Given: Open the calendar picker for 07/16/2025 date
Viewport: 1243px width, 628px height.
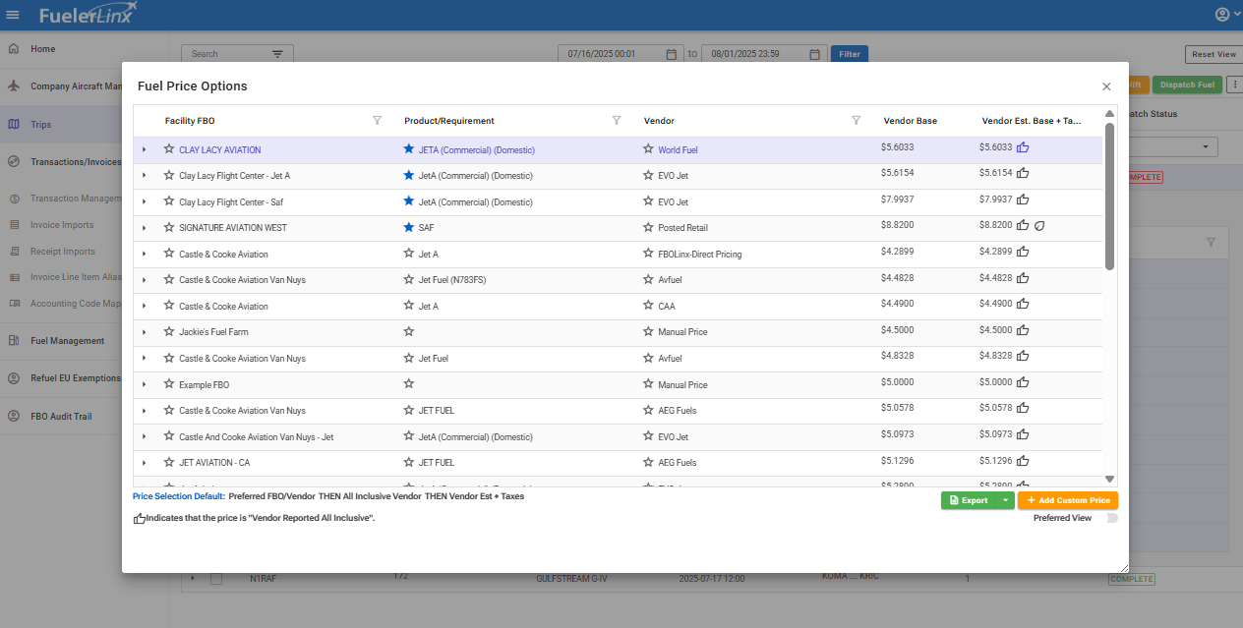Looking at the screenshot, I should coord(671,54).
